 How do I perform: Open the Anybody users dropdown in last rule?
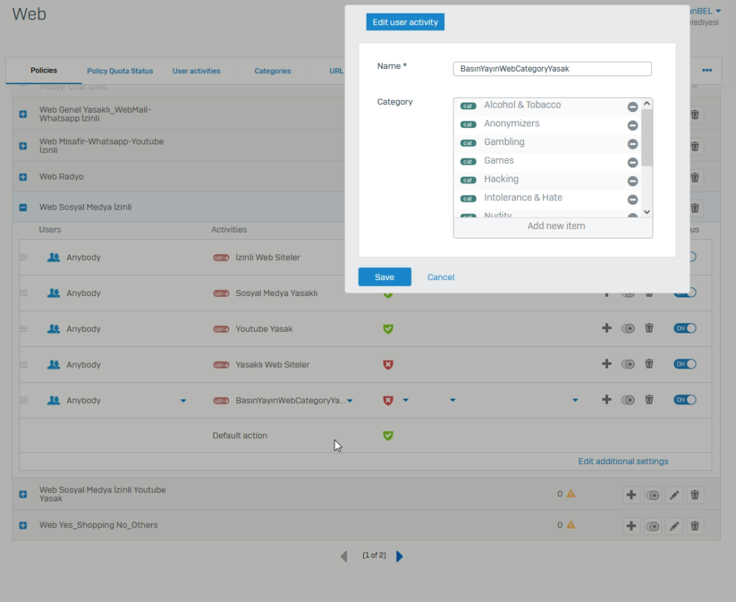pyautogui.click(x=183, y=401)
